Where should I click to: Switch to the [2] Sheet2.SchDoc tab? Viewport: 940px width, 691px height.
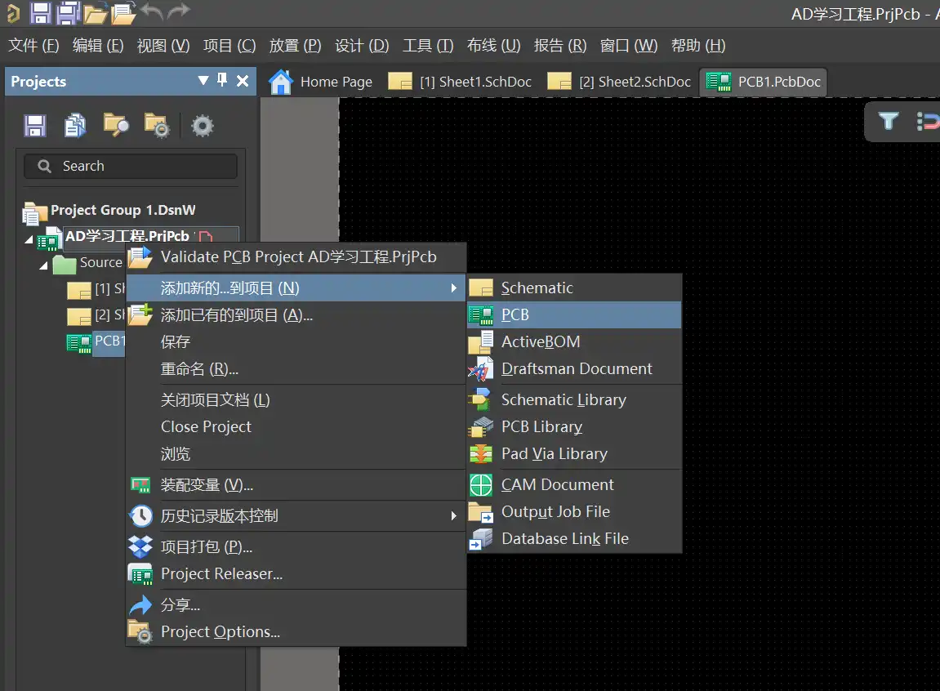point(621,82)
